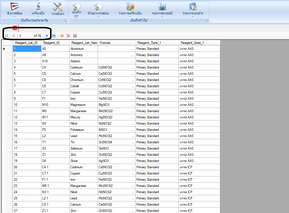
Task: Open Formula ellipsis dropdown for Aluminium row
Action: click(132, 49)
